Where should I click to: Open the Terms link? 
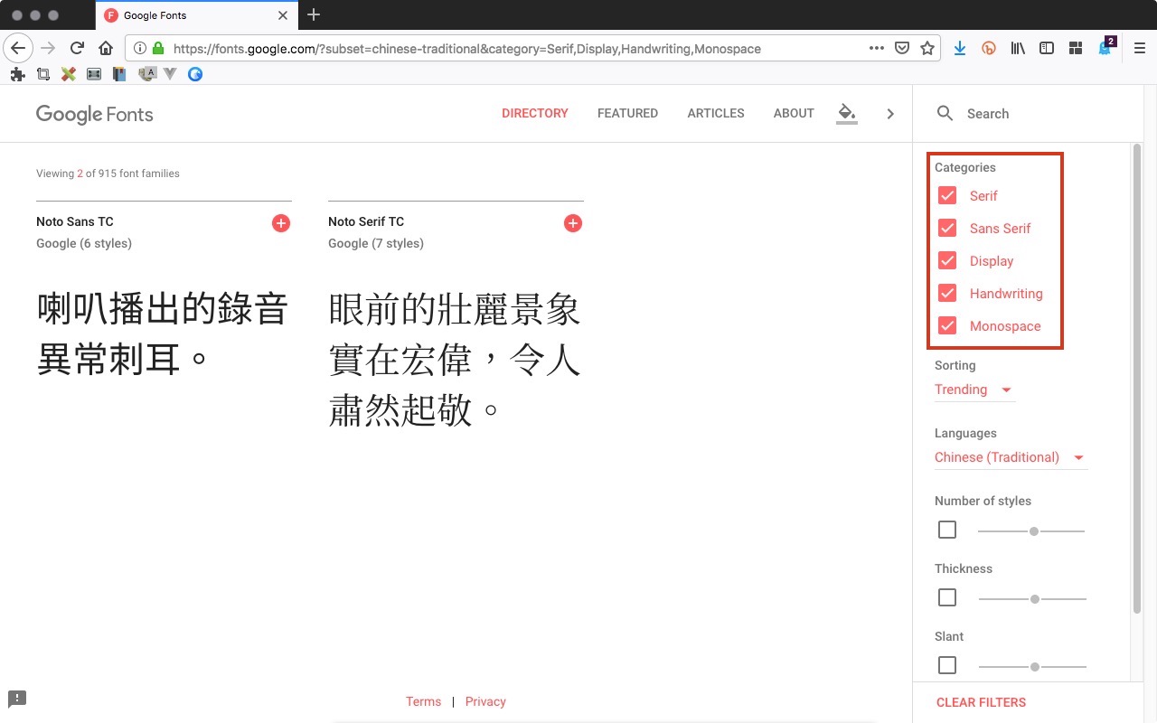tap(423, 701)
